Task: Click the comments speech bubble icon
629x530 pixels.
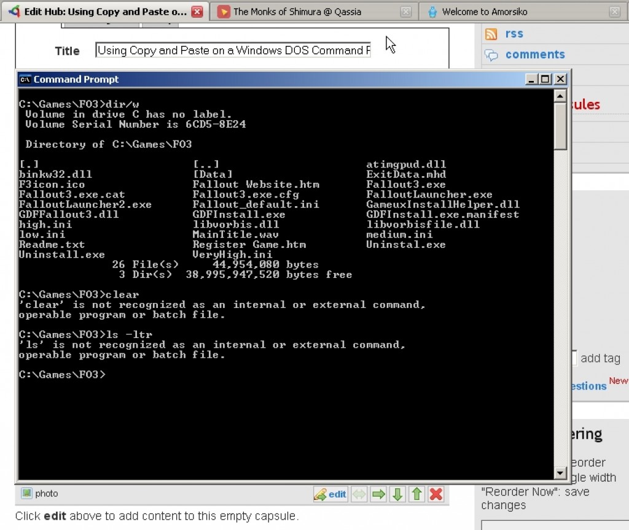Action: [491, 55]
